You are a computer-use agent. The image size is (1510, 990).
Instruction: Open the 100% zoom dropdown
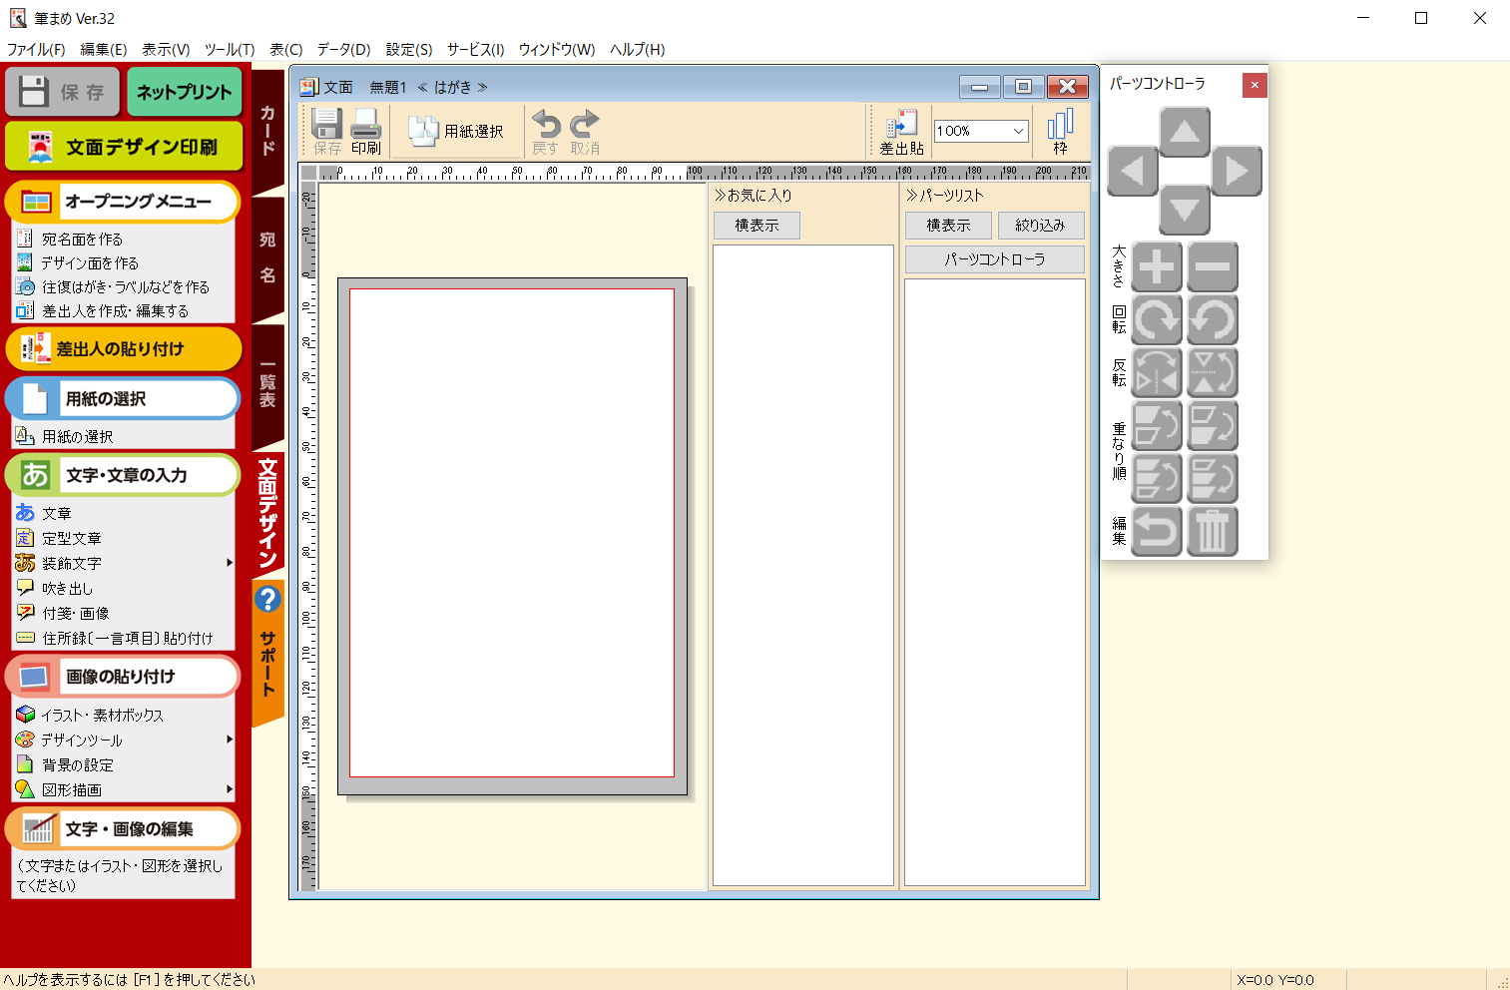(x=1018, y=131)
